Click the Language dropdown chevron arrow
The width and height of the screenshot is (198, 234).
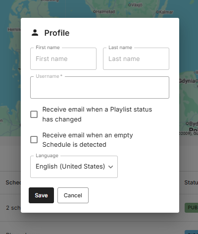pyautogui.click(x=110, y=167)
